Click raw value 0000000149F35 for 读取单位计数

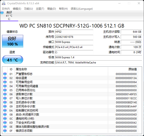(x=126, y=94)
